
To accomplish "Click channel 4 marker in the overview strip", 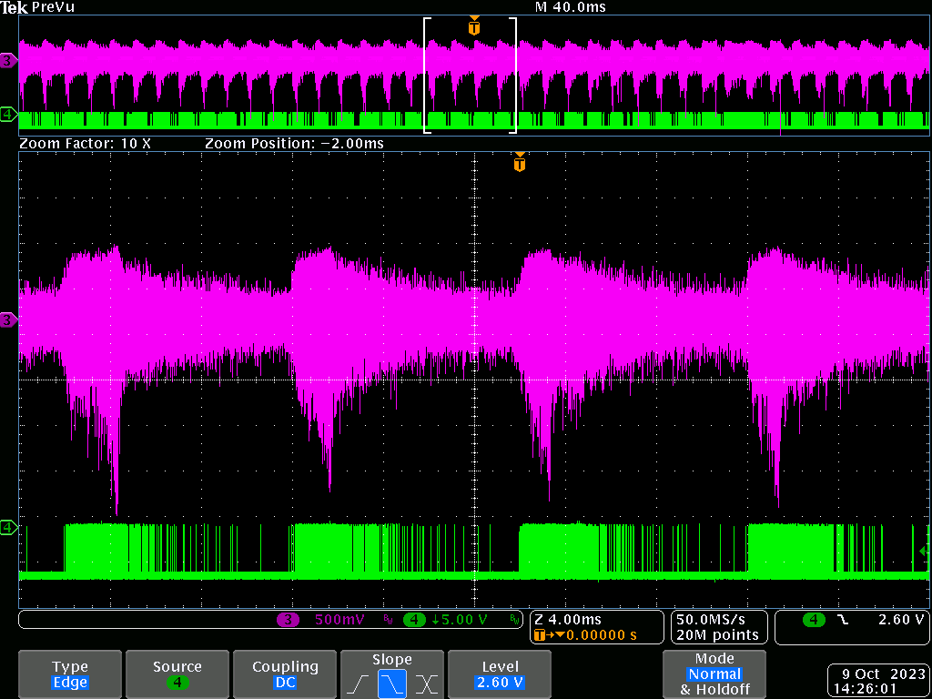I will tap(9, 114).
